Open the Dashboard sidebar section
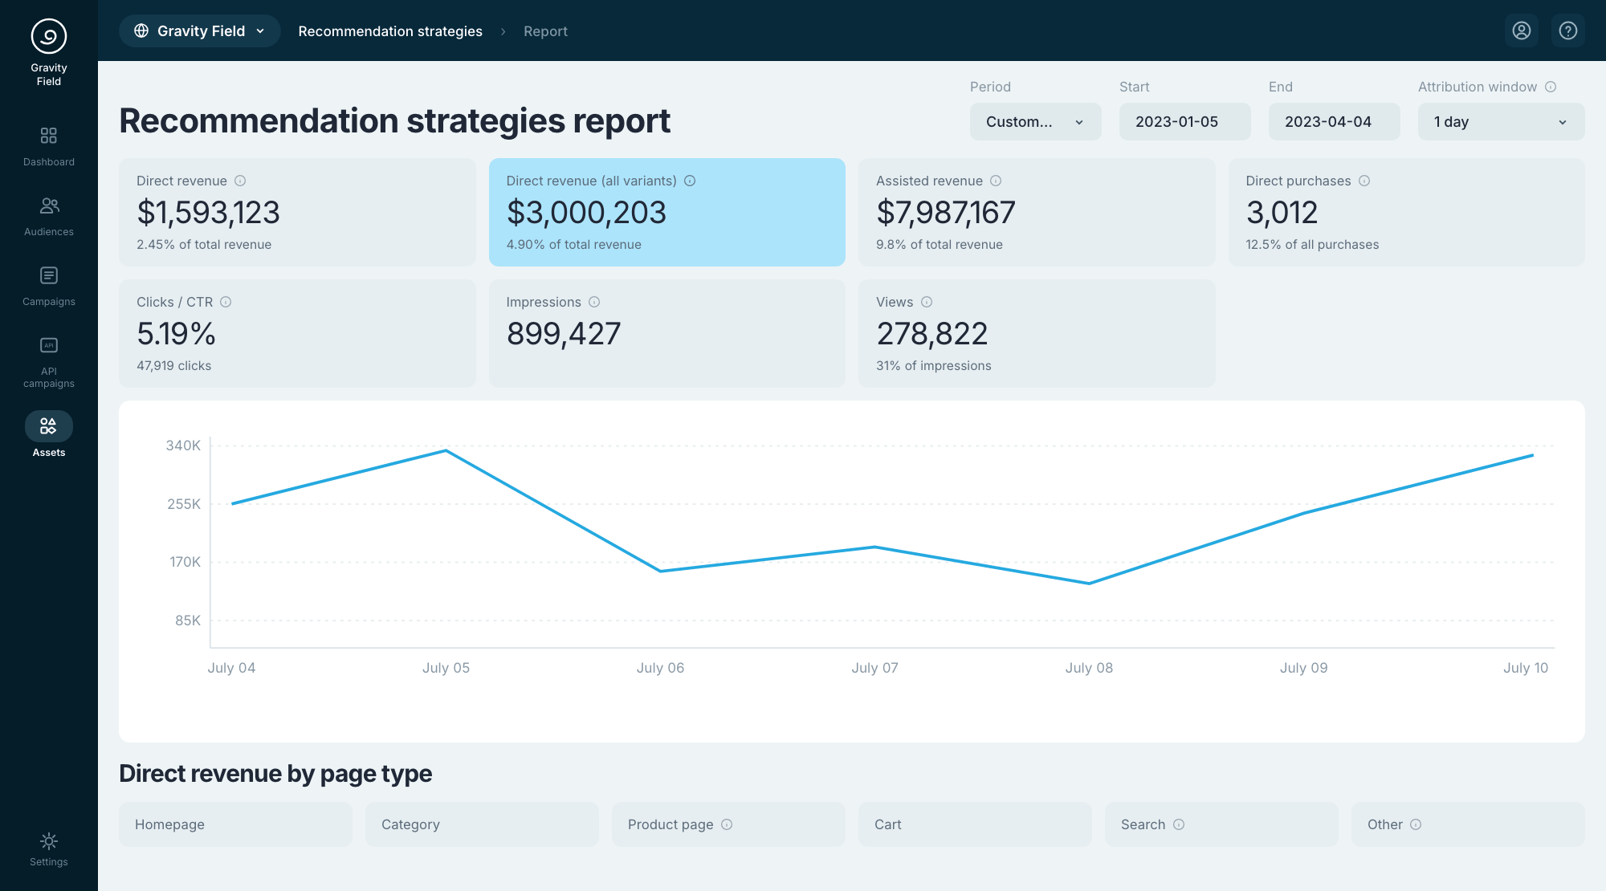The image size is (1606, 891). click(x=49, y=145)
